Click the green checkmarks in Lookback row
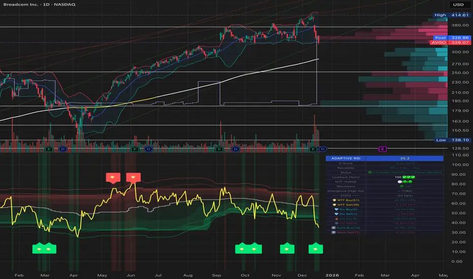 [x=409, y=177]
